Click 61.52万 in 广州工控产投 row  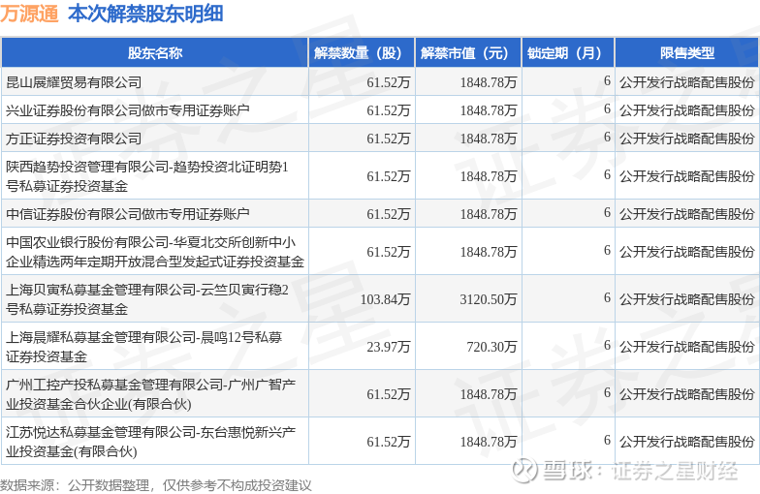[389, 394]
